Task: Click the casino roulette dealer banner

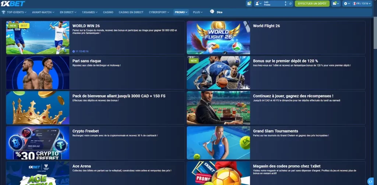Action: pyautogui.click(x=218, y=108)
